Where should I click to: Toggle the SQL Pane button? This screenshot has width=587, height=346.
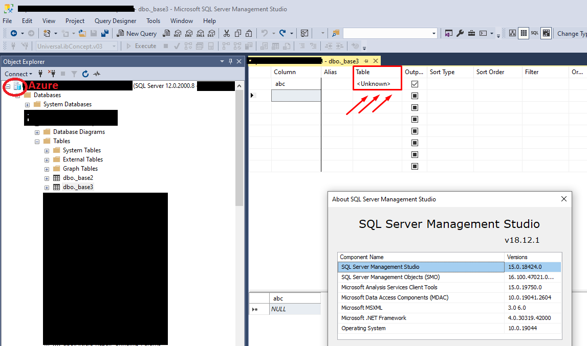pos(535,33)
